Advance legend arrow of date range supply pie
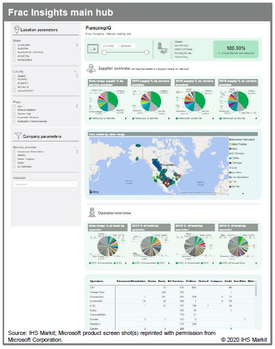The height and width of the screenshot is (349, 275). click(126, 119)
